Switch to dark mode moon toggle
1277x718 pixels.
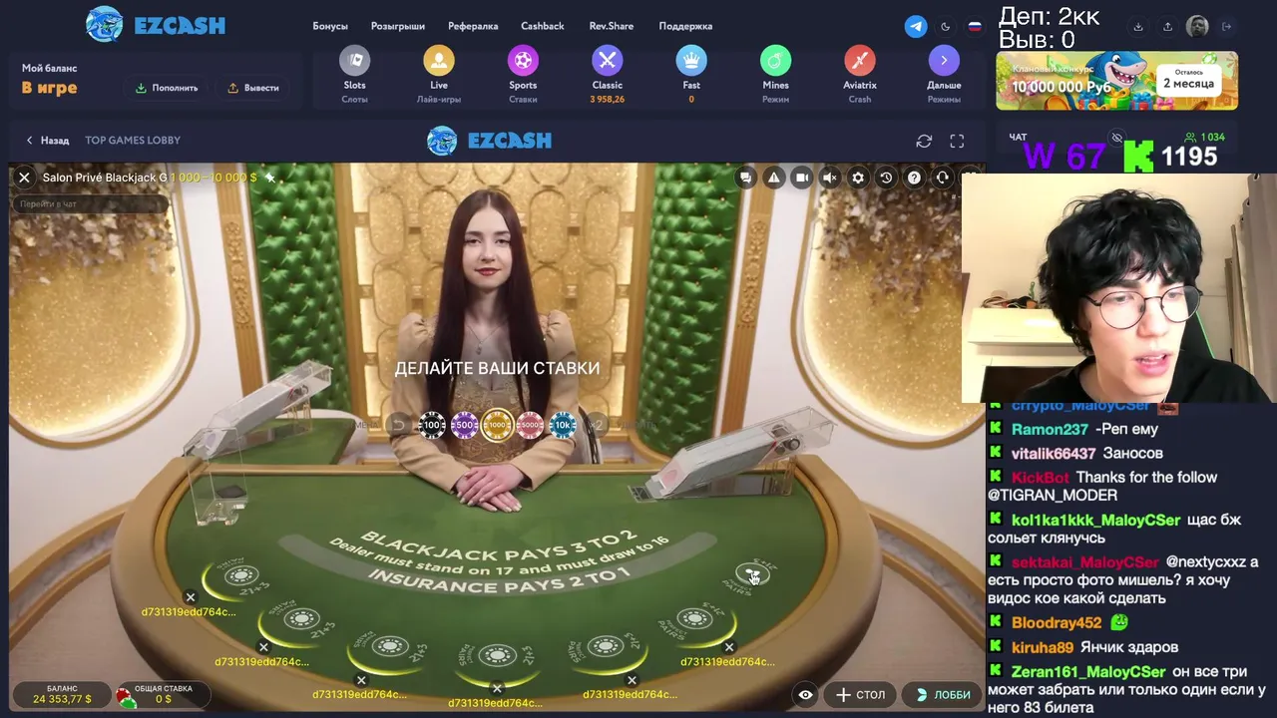[x=946, y=27]
